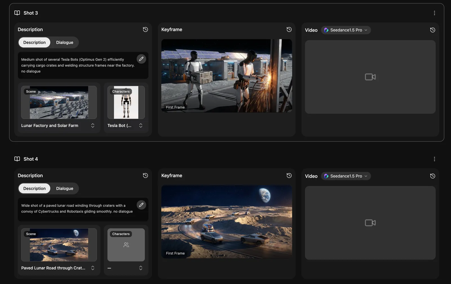Click Shot 4 empty video placeholder
Image resolution: width=451 pixels, height=284 pixels.
(x=370, y=223)
